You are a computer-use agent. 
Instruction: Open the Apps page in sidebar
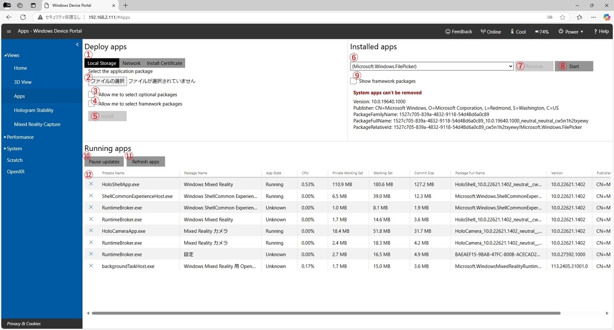[19, 96]
